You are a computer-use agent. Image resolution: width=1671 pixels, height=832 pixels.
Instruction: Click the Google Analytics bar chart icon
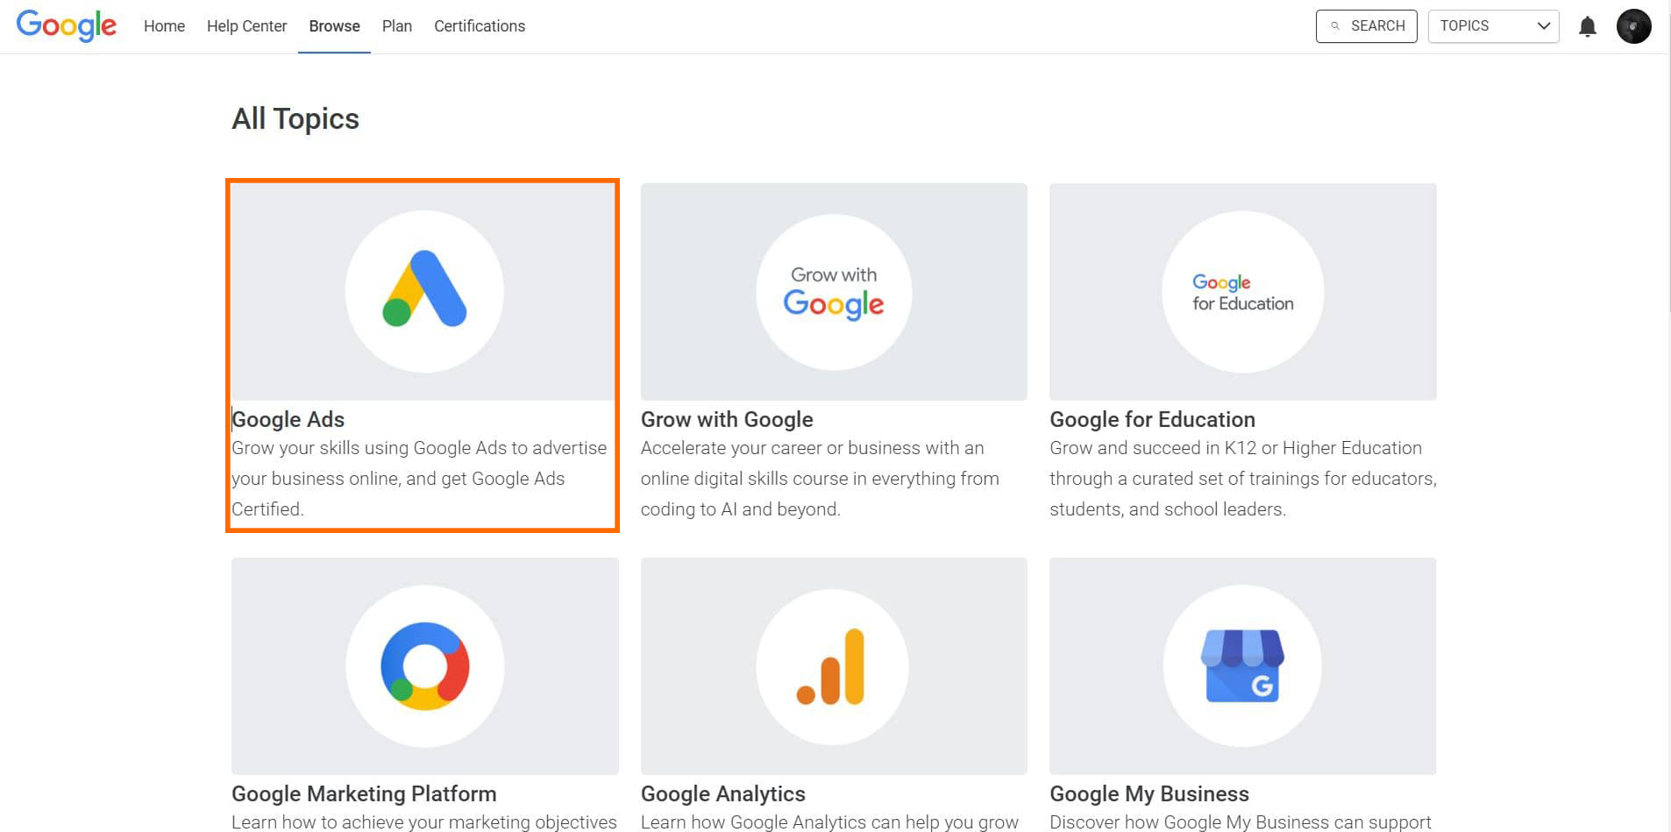pos(832,666)
